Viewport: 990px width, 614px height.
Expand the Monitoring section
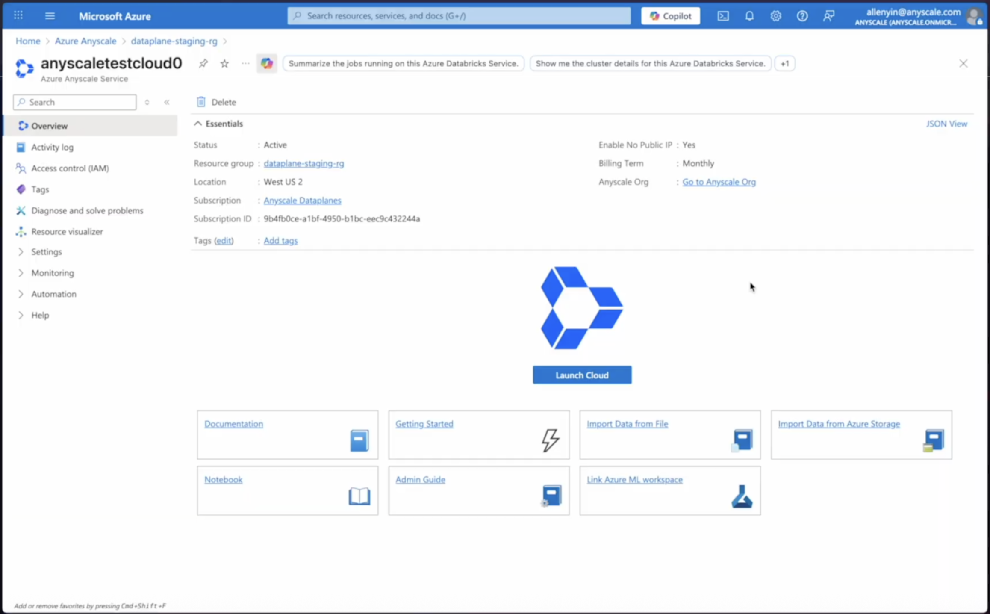[x=52, y=272]
